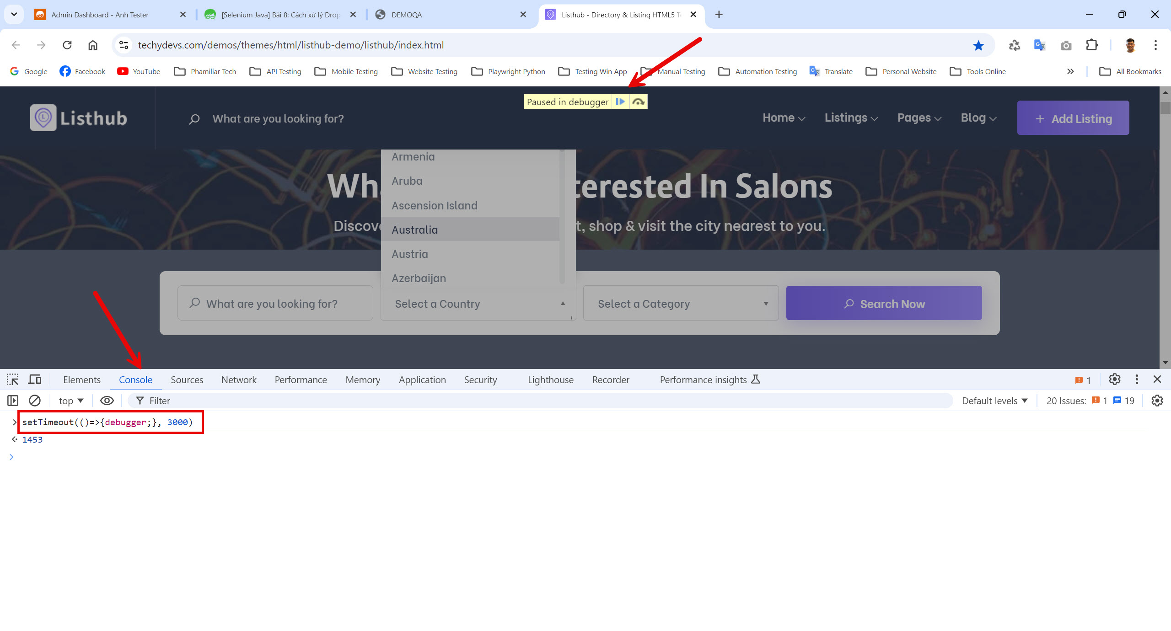Image resolution: width=1171 pixels, height=631 pixels.
Task: Click Add Listing button
Action: [x=1074, y=118]
